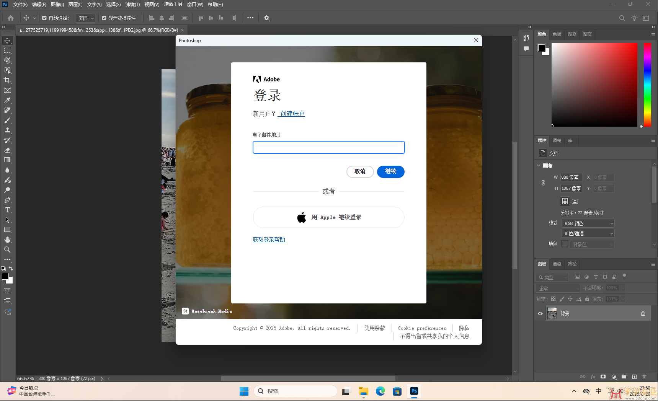658x401 pixels.
Task: Select the Eyedropper tool
Action: point(7,100)
